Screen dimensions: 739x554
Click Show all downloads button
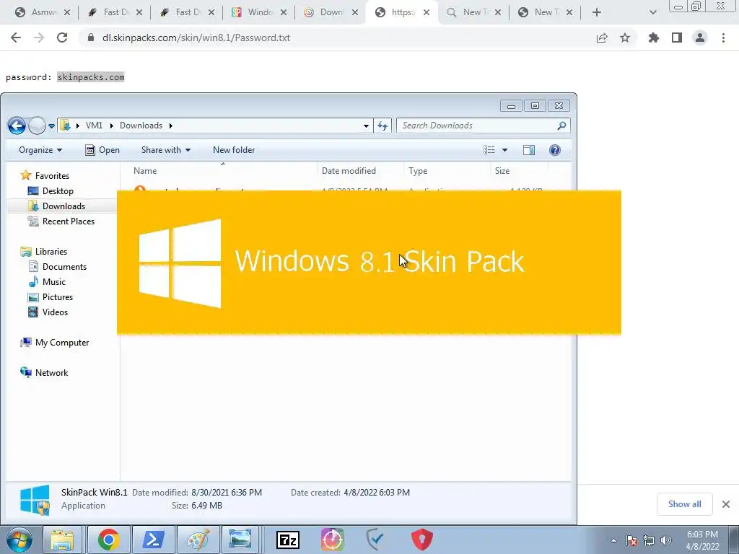pos(684,504)
